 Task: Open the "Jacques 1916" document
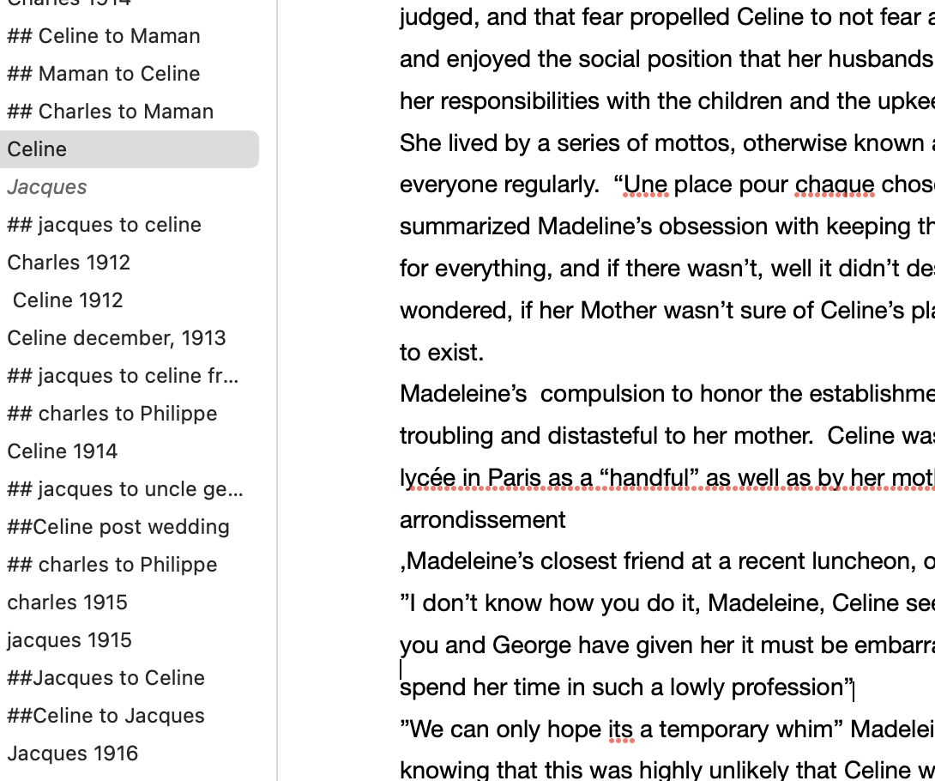click(73, 754)
